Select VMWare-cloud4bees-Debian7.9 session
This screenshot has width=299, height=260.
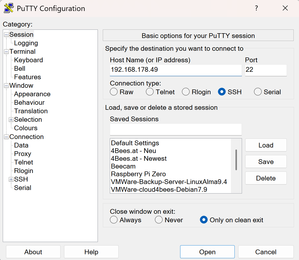click(170, 189)
